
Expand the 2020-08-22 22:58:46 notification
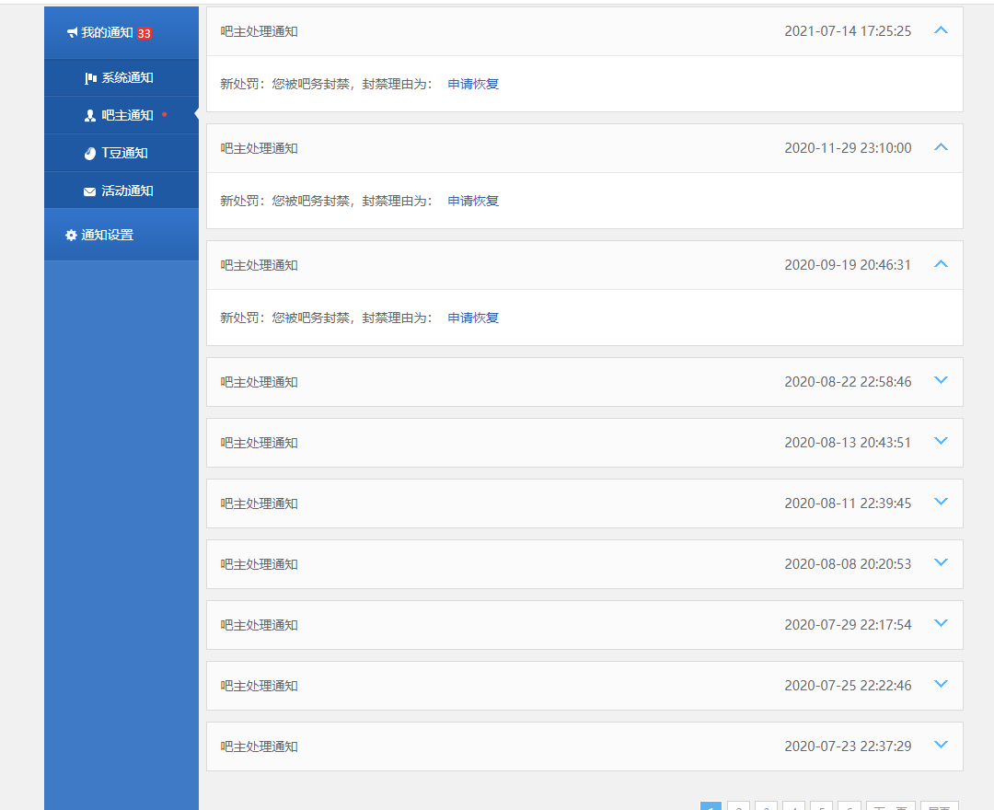click(x=940, y=380)
